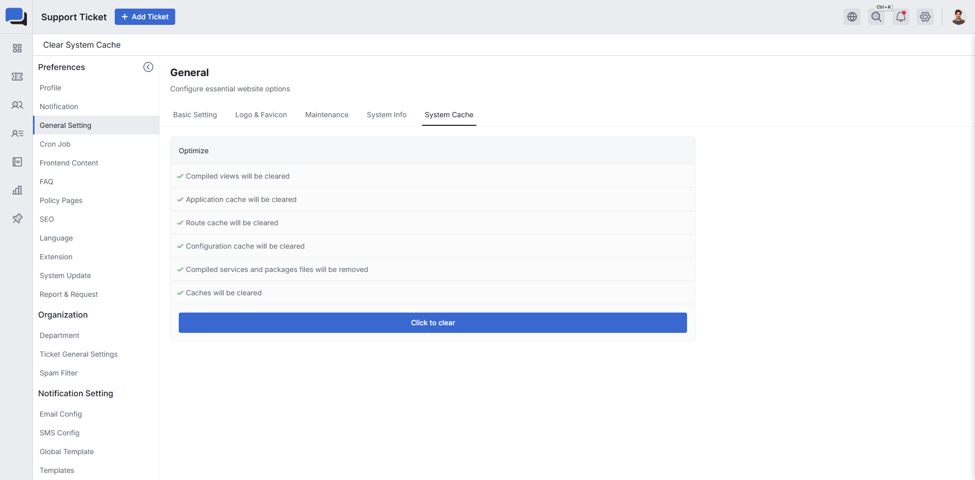This screenshot has width=975, height=480.
Task: Click the pin icon in left rail
Action: click(17, 219)
